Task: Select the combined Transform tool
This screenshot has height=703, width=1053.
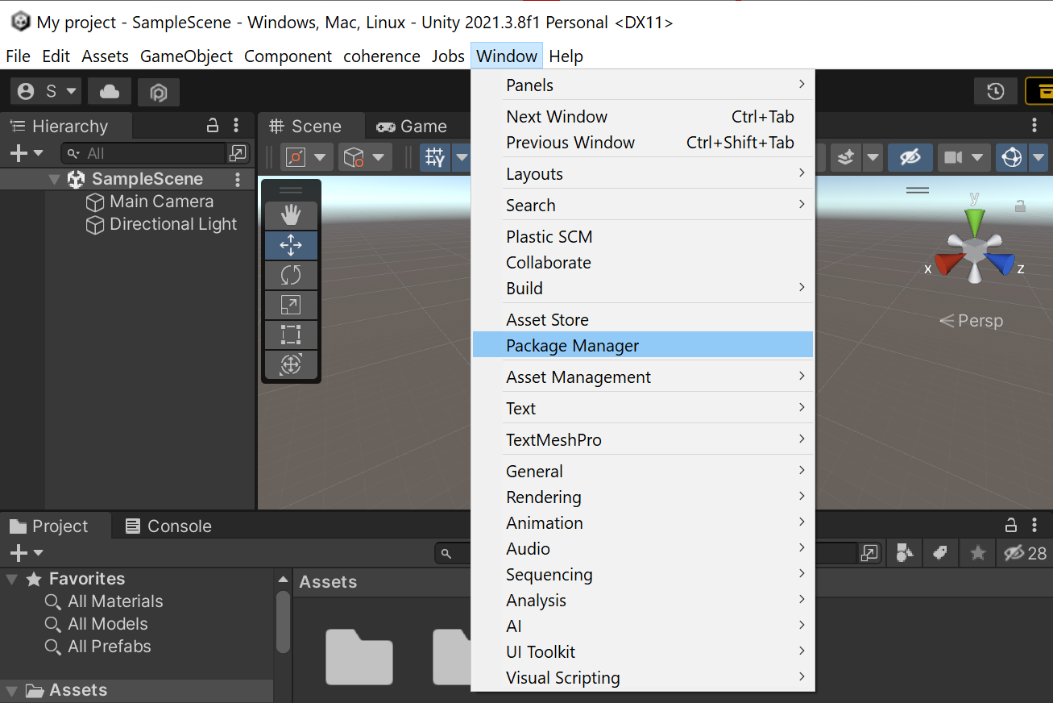Action: pos(291,364)
